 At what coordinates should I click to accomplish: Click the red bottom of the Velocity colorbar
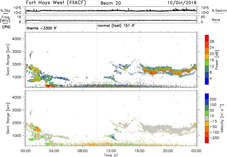point(207,140)
